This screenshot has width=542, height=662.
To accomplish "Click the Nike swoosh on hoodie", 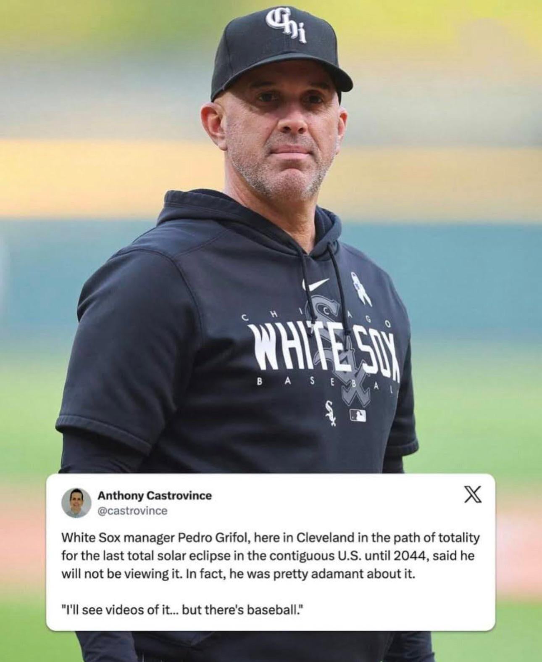I will click(316, 285).
